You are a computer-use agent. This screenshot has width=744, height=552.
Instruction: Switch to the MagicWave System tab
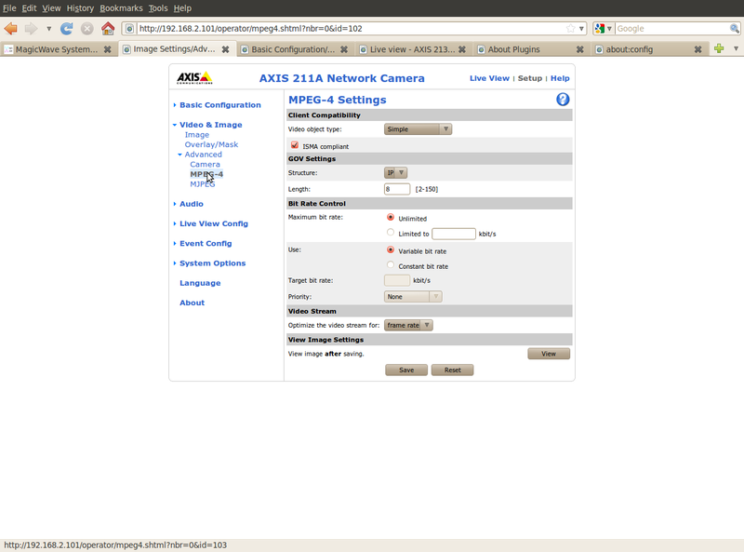[x=57, y=49]
